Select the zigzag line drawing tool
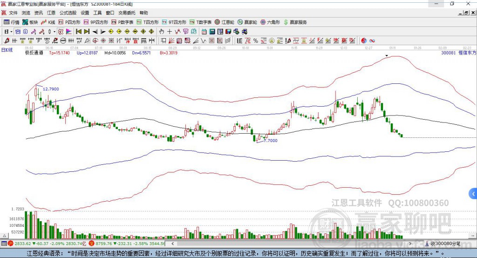 click(204, 41)
